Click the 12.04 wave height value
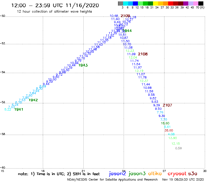Screen dimensions: 207x182 tap(133, 57)
